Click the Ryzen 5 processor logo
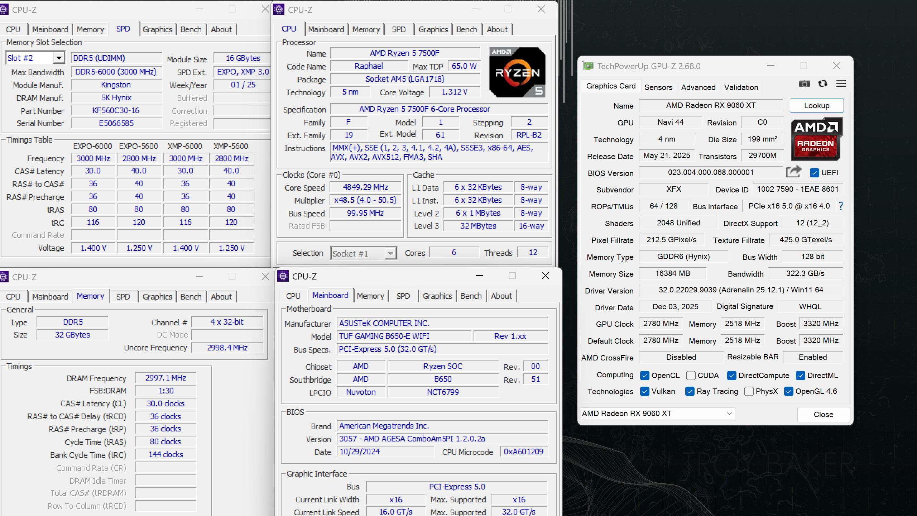 [517, 72]
